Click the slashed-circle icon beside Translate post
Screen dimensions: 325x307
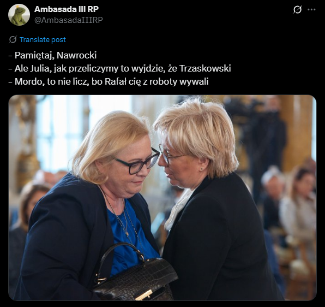pos(13,39)
